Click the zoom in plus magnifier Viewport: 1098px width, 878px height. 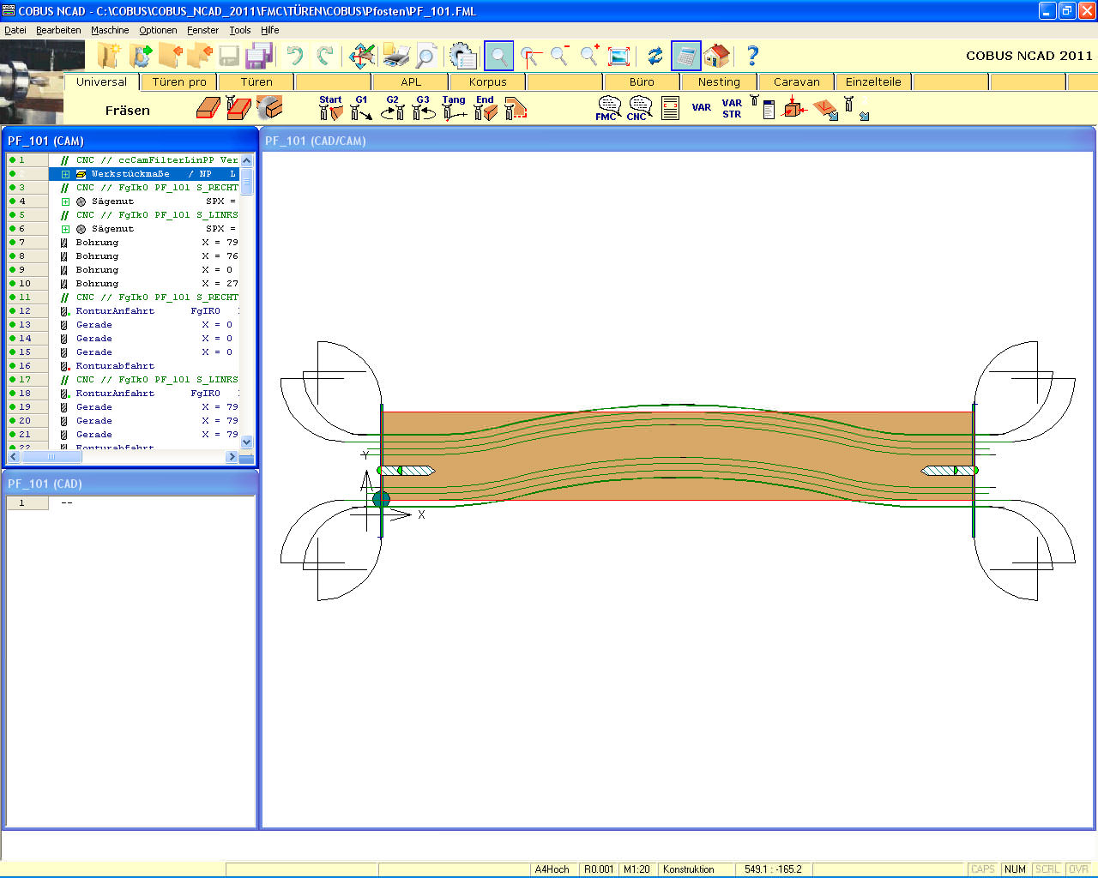tap(588, 56)
